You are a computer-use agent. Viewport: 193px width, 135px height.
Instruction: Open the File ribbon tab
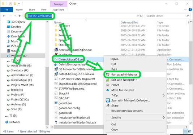click(x=7, y=10)
